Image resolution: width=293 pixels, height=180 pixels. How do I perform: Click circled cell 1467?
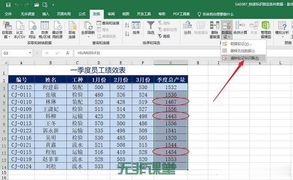point(171,102)
